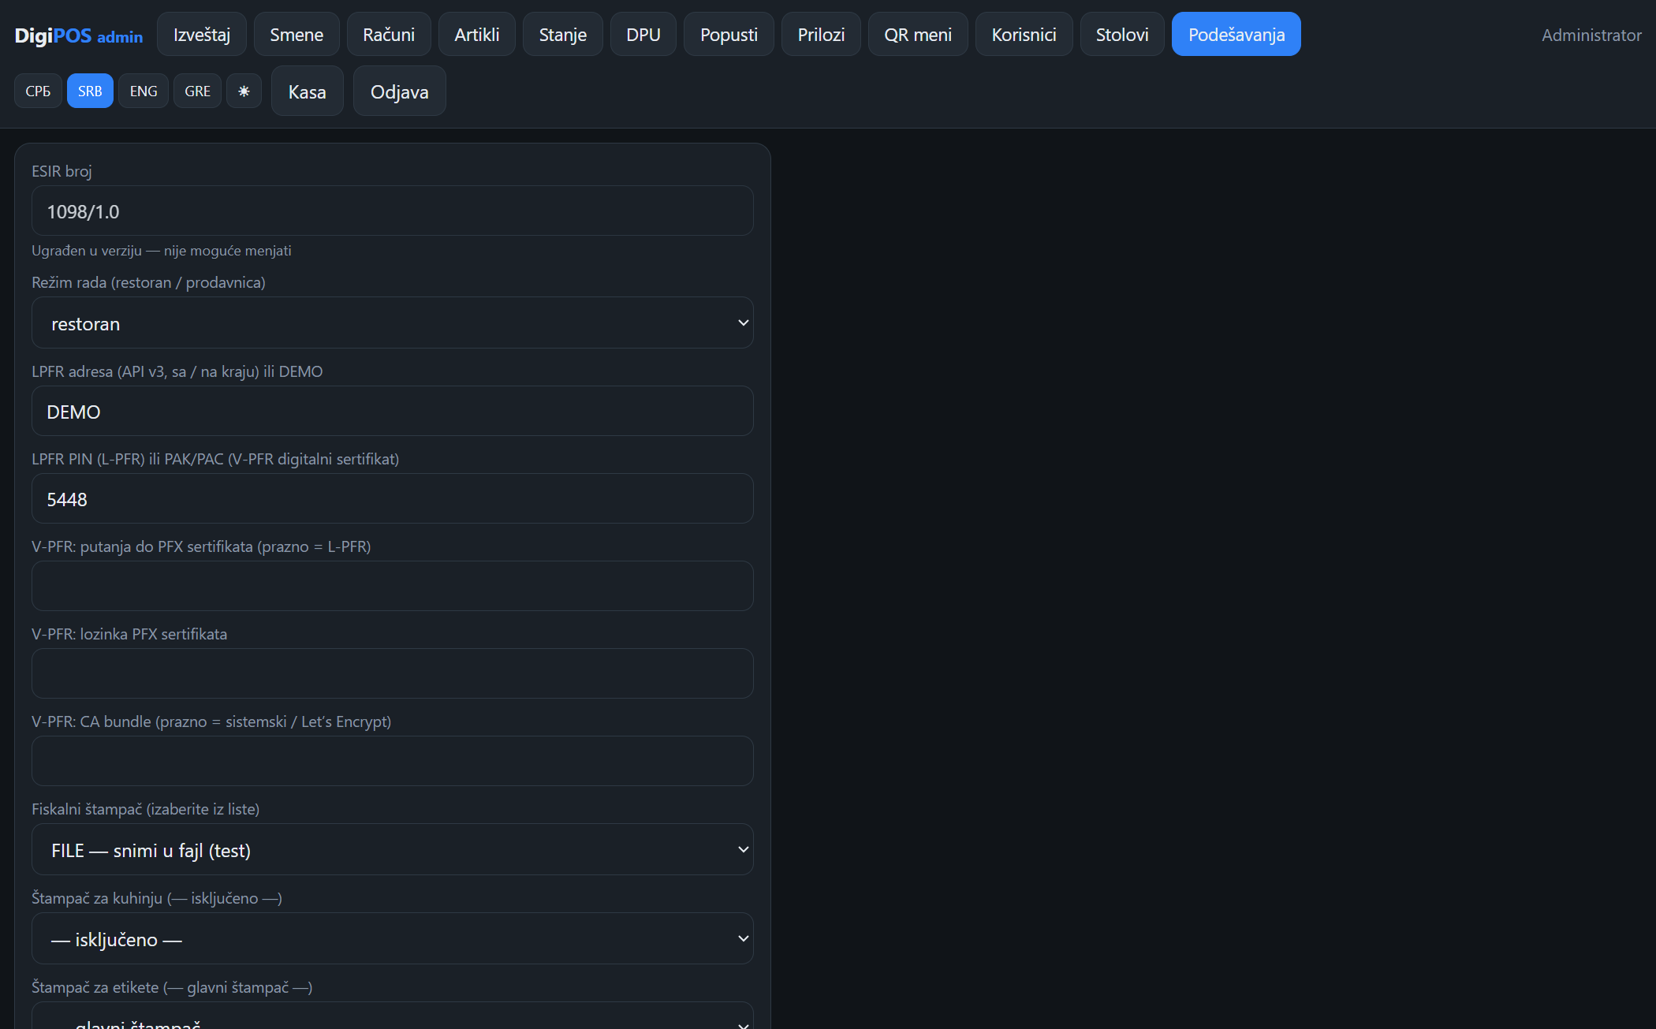
Task: Open the Štampač za kuhinju dropdown
Action: tap(392, 939)
